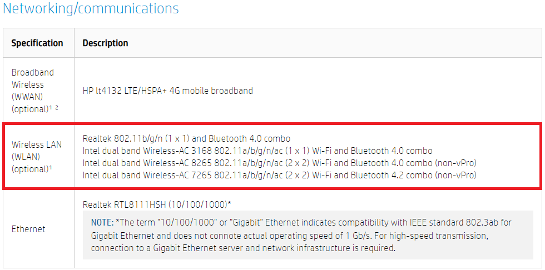545x270 pixels.
Task: Click the Realtek 802.11b/g/n Bluetooth 4.0 line
Action: (x=186, y=138)
